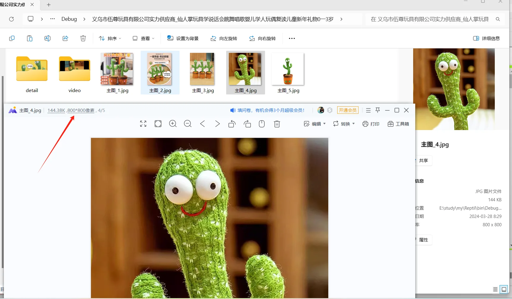
Task: Click the image viewer app logo
Action: pyautogui.click(x=13, y=110)
